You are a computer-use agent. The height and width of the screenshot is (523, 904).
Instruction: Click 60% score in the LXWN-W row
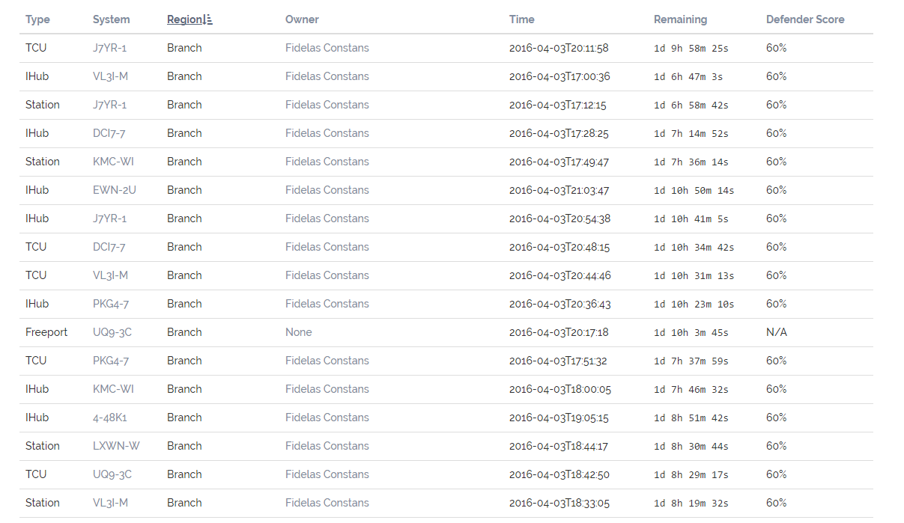pos(777,446)
